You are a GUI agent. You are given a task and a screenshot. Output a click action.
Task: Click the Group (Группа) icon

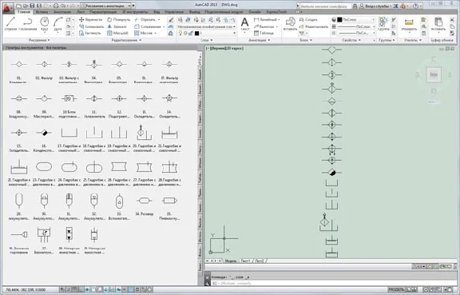[383, 24]
